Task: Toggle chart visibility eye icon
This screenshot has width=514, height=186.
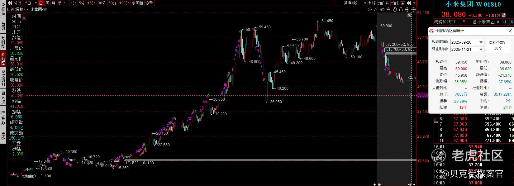Action: (x=382, y=9)
